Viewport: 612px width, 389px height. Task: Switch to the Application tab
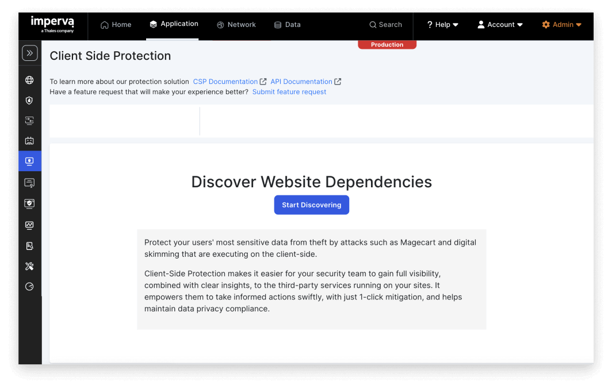click(174, 24)
